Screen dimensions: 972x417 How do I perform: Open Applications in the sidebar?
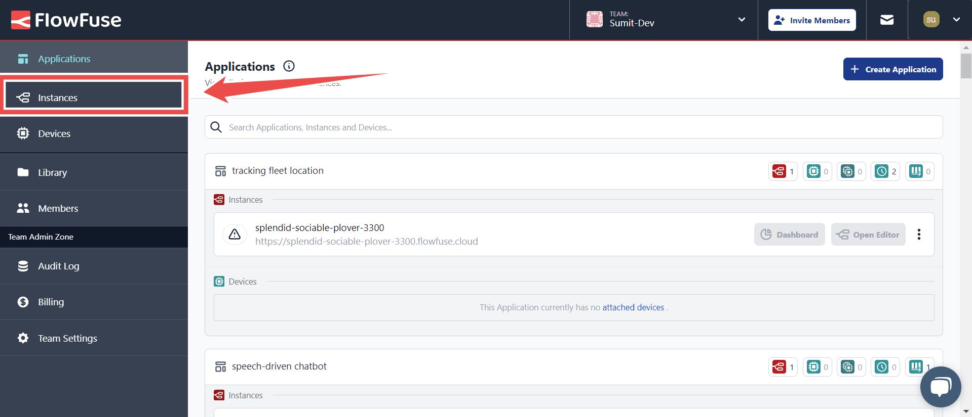coord(94,59)
